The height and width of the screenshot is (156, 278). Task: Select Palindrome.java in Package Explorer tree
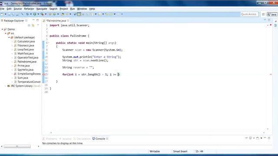27,62
